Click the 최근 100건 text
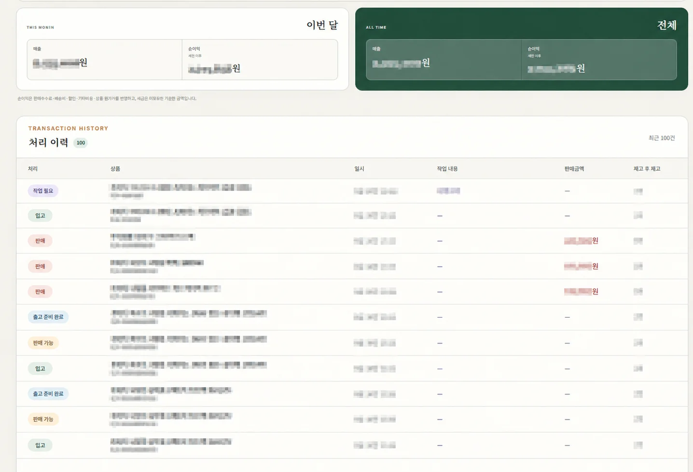Screen dimensions: 693x472 662,138
